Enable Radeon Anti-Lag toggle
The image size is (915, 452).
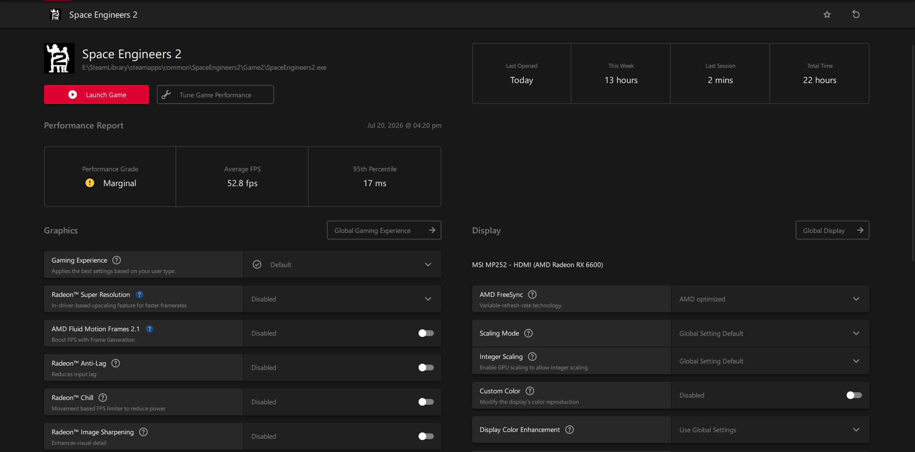point(426,368)
